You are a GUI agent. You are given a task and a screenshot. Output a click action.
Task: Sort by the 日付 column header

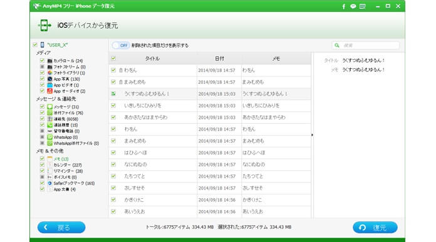point(219,59)
